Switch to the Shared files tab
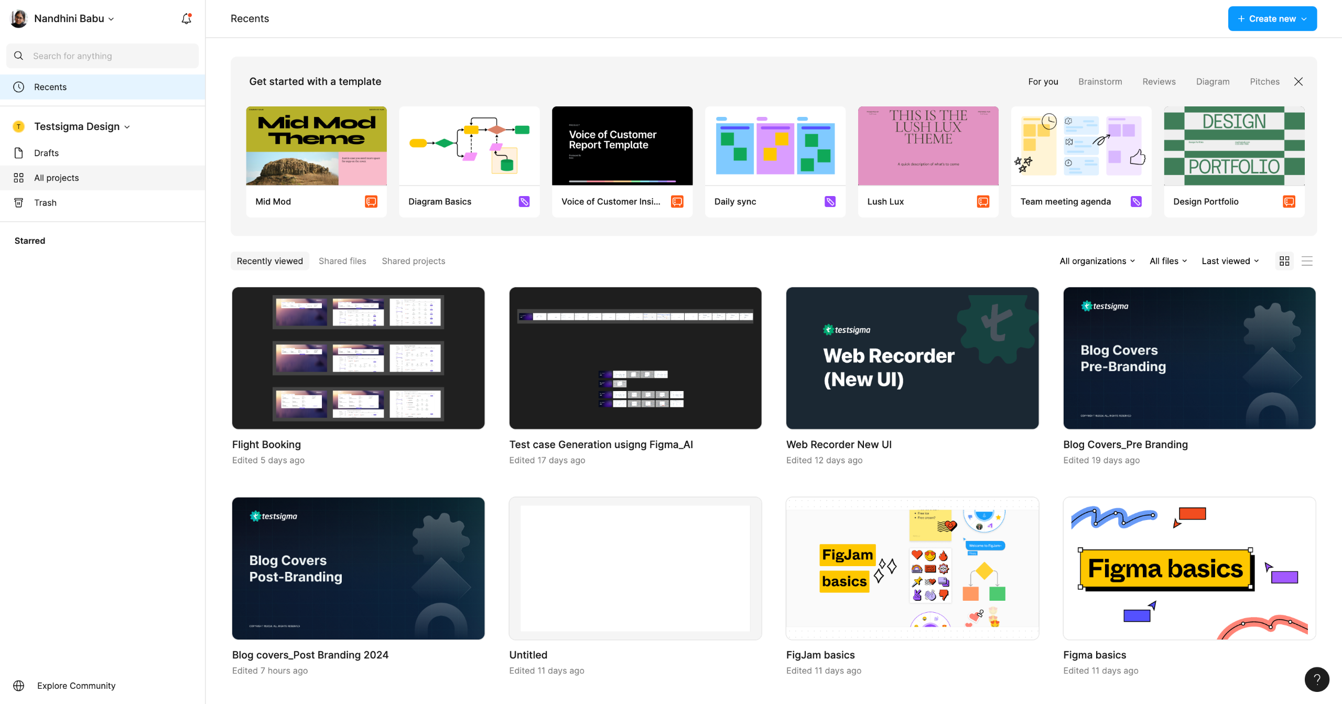This screenshot has width=1342, height=704. pyautogui.click(x=342, y=261)
